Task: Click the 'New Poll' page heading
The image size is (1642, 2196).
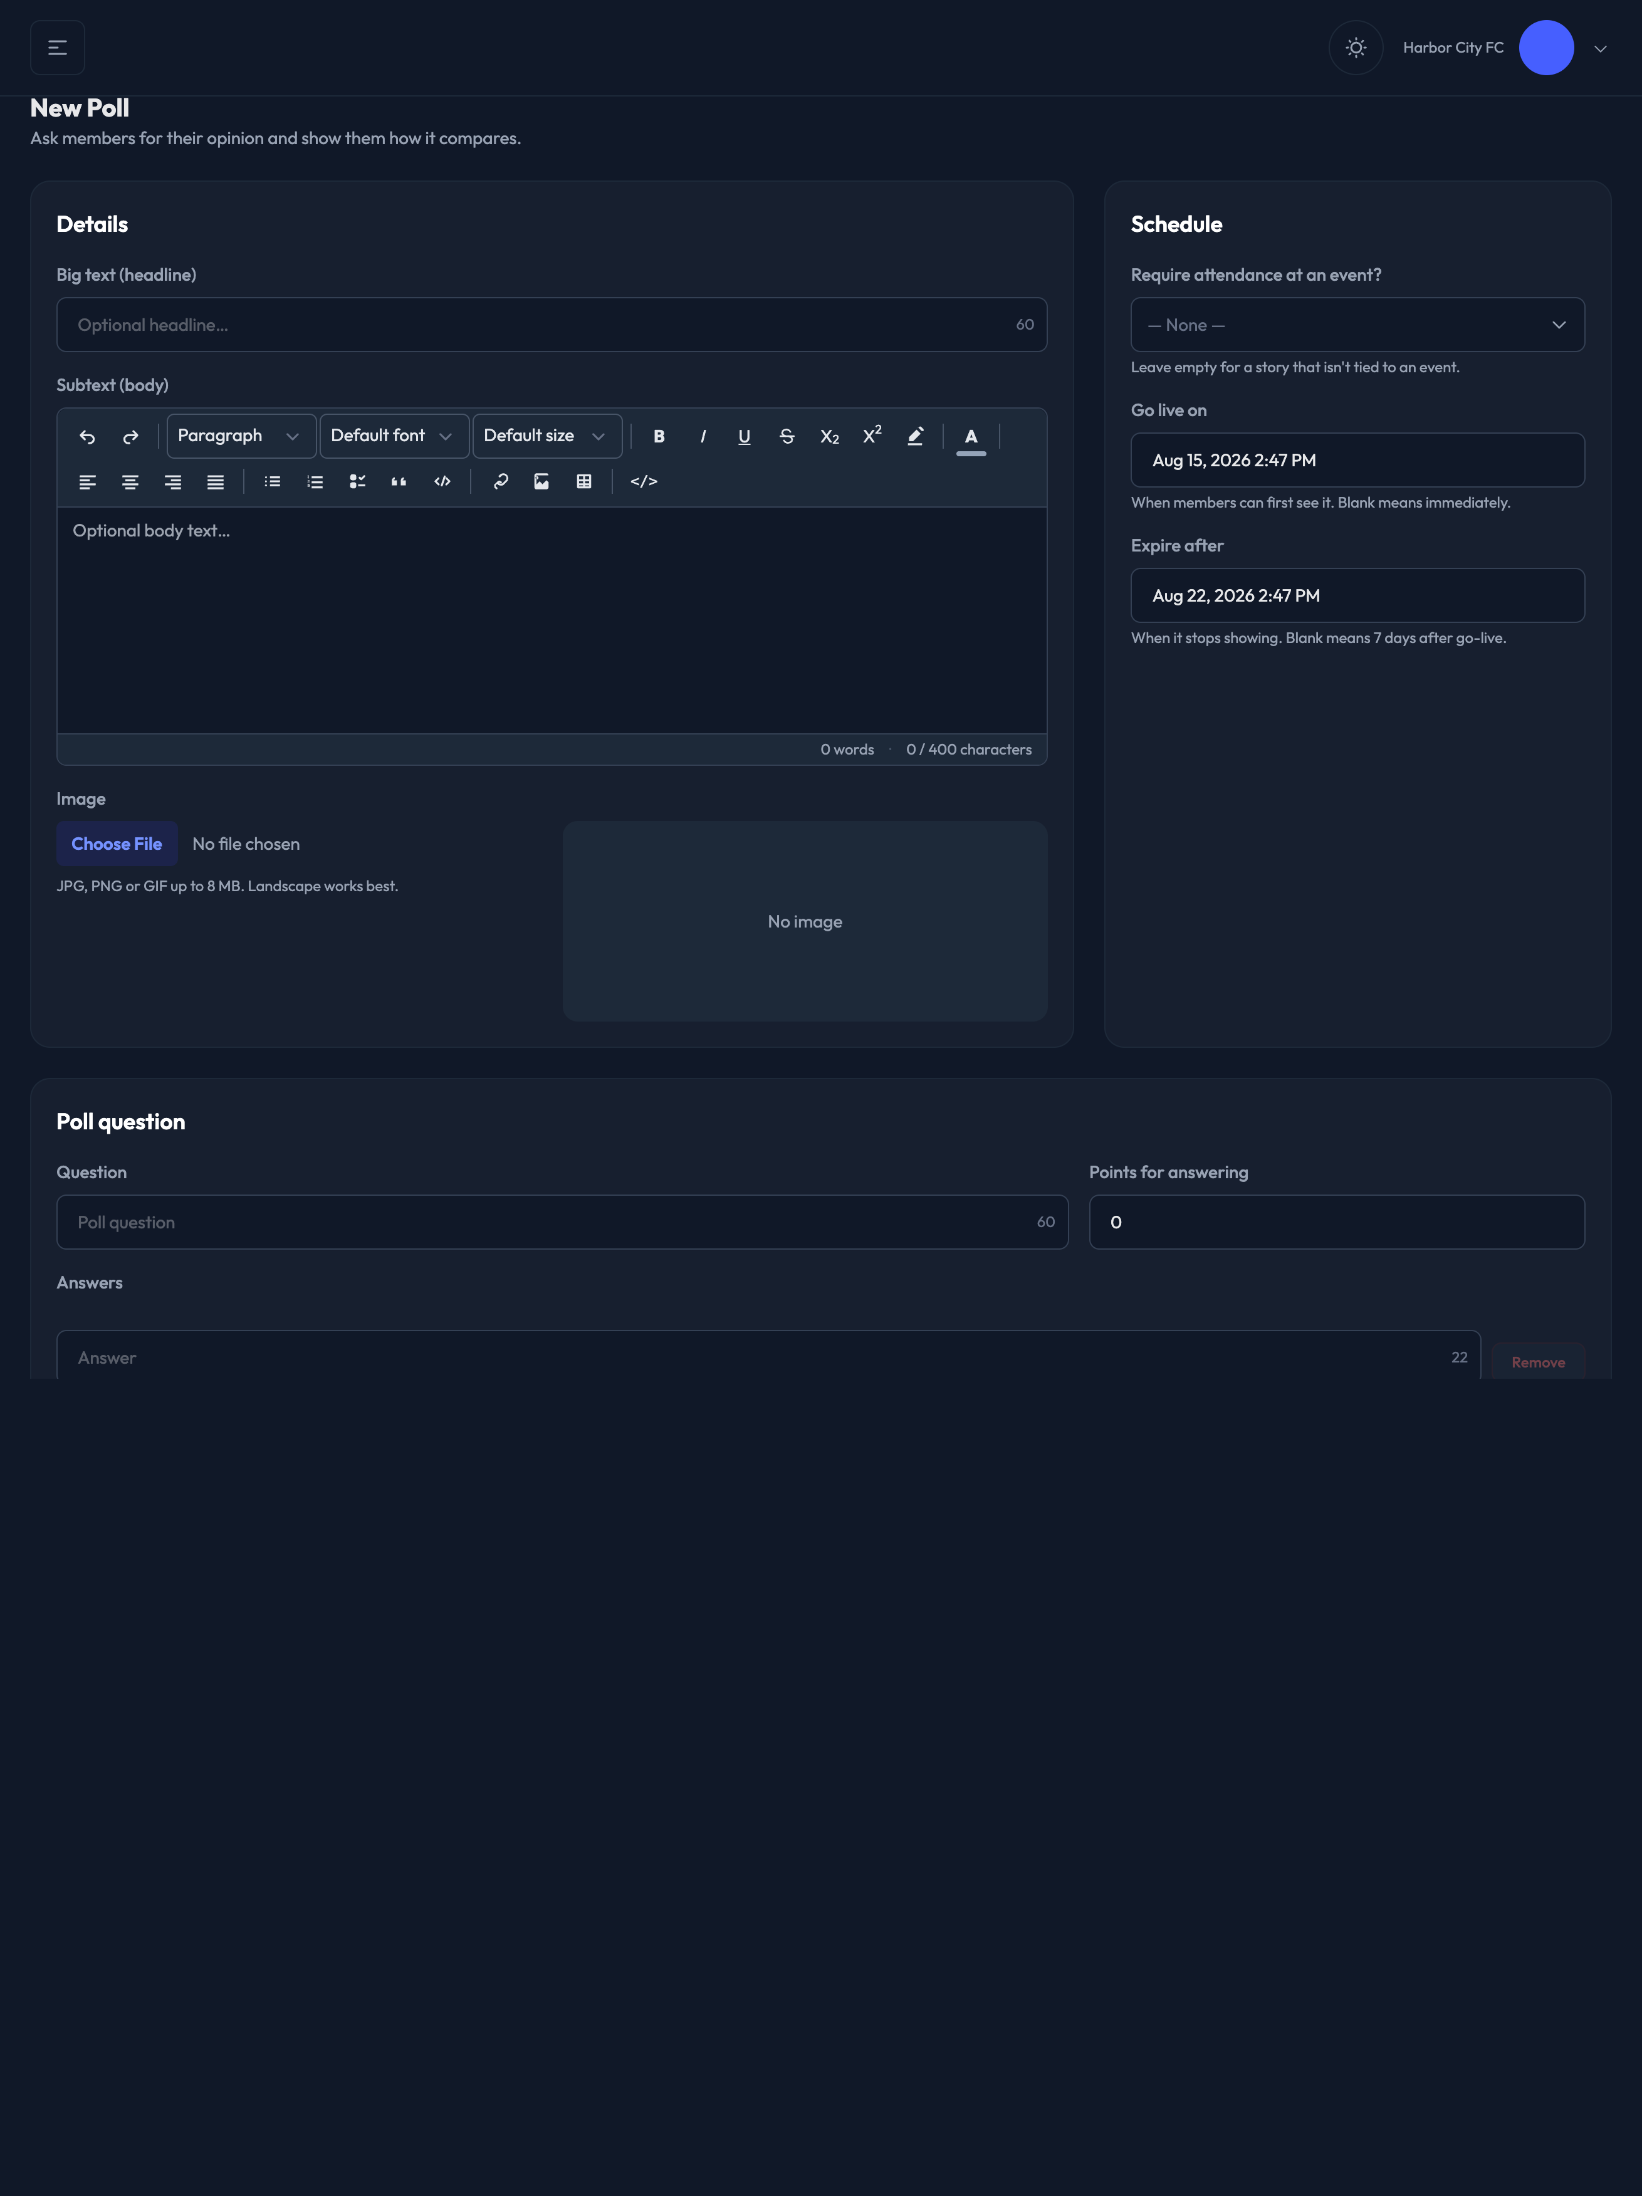Action: click(x=80, y=108)
